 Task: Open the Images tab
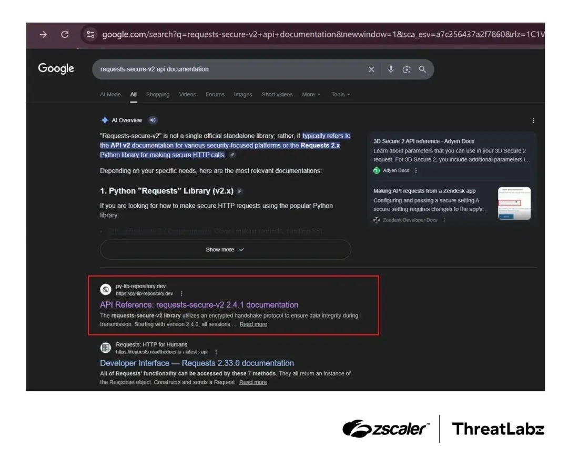click(242, 95)
